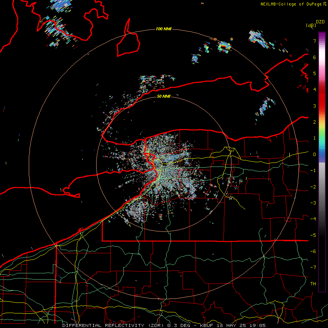Click the 7 tick on the color scale
328x328 pixels.
315,41
